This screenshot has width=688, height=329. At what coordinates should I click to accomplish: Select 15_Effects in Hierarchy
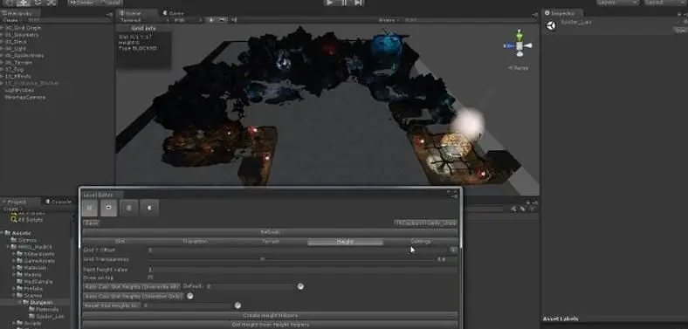pos(18,76)
